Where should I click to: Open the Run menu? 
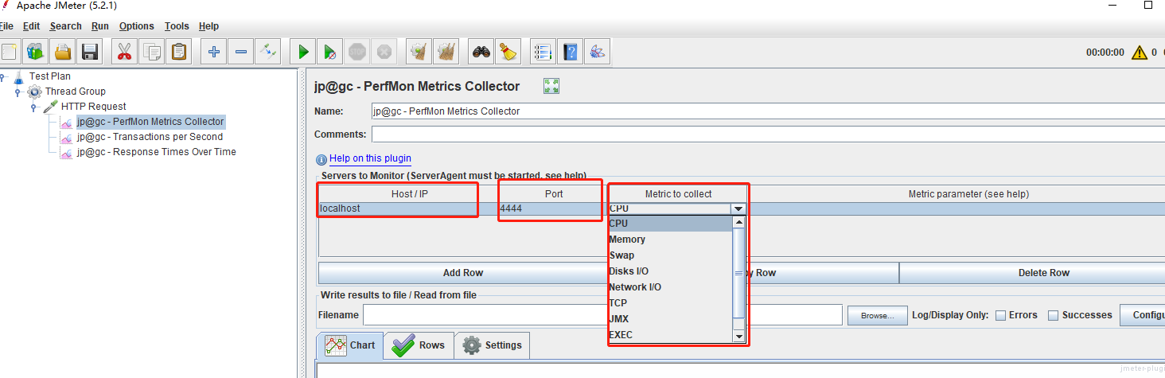click(x=100, y=26)
